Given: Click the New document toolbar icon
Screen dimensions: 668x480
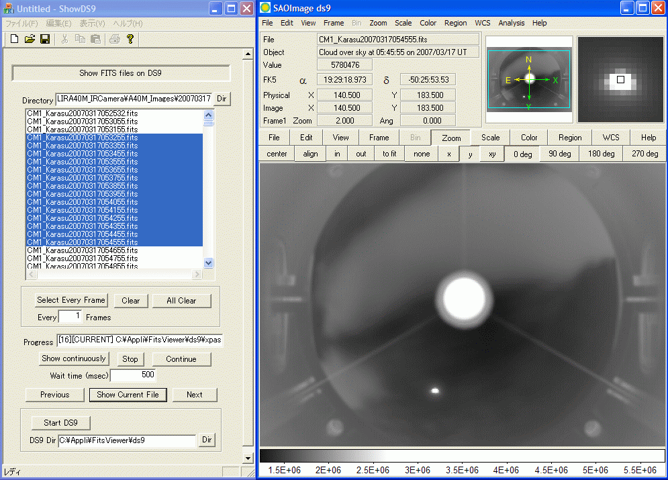Looking at the screenshot, I should pos(14,39).
